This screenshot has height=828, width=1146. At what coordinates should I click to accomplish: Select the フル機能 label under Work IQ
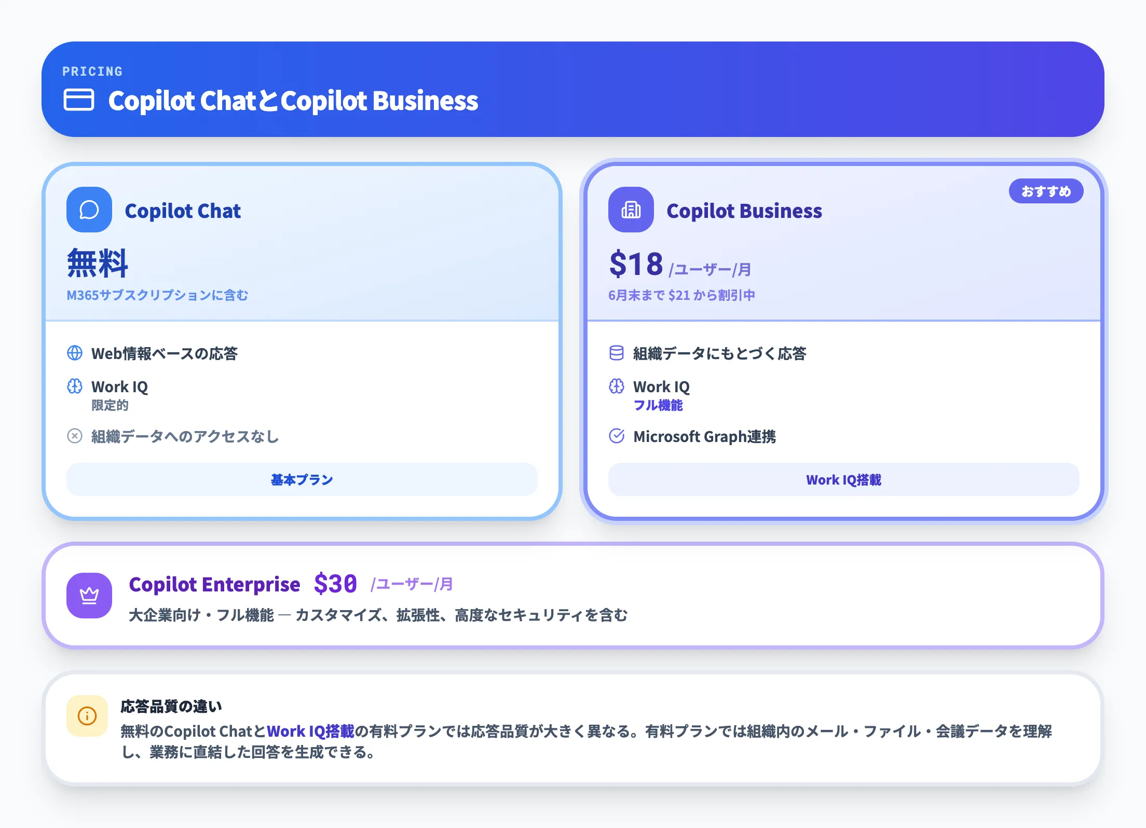[658, 406]
